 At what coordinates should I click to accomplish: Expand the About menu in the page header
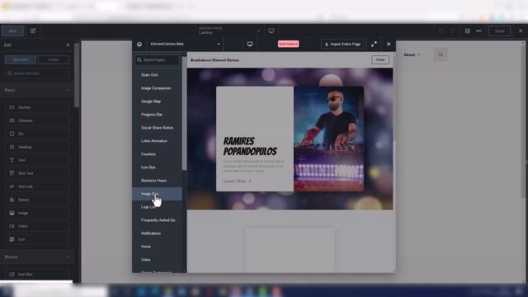pyautogui.click(x=412, y=54)
